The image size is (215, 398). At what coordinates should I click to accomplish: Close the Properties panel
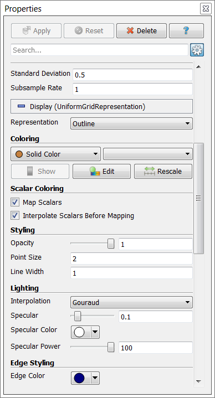point(206,9)
